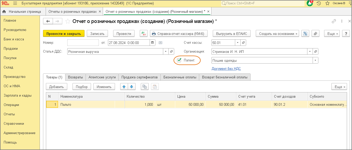Move row down with blue down arrow
This screenshot has height=150, width=352.
point(132,87)
